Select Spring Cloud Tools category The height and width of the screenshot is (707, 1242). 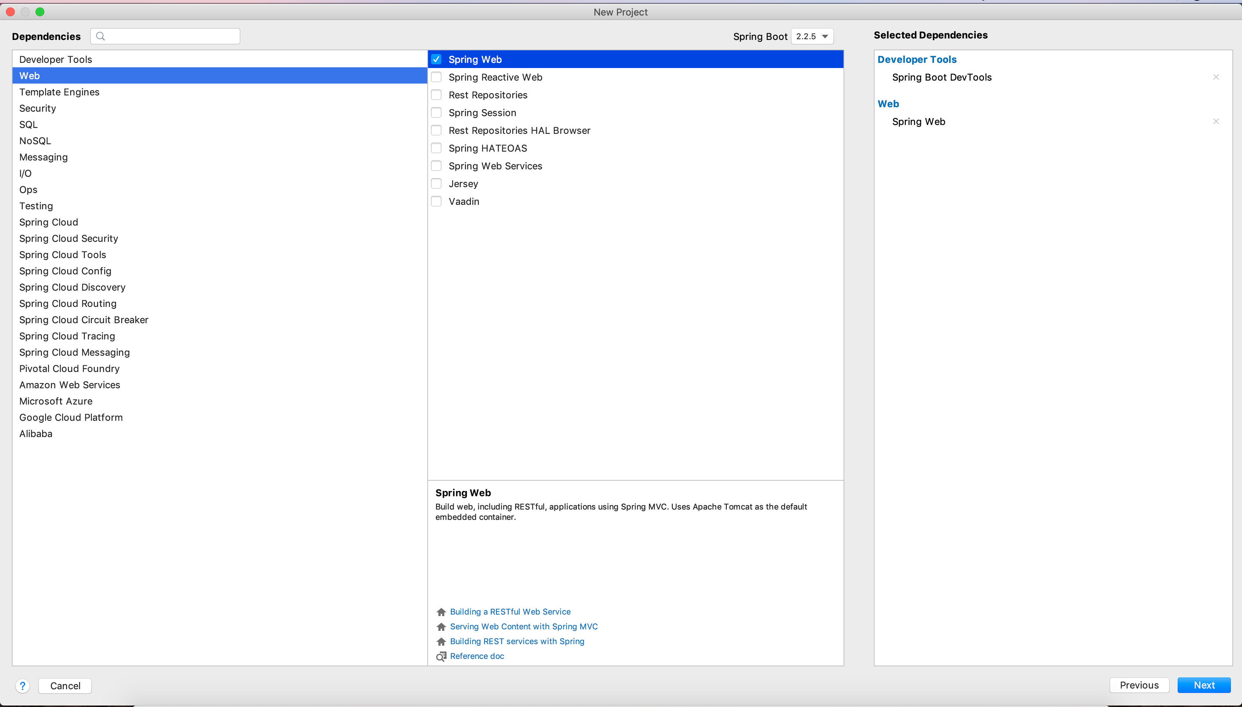pyautogui.click(x=219, y=254)
